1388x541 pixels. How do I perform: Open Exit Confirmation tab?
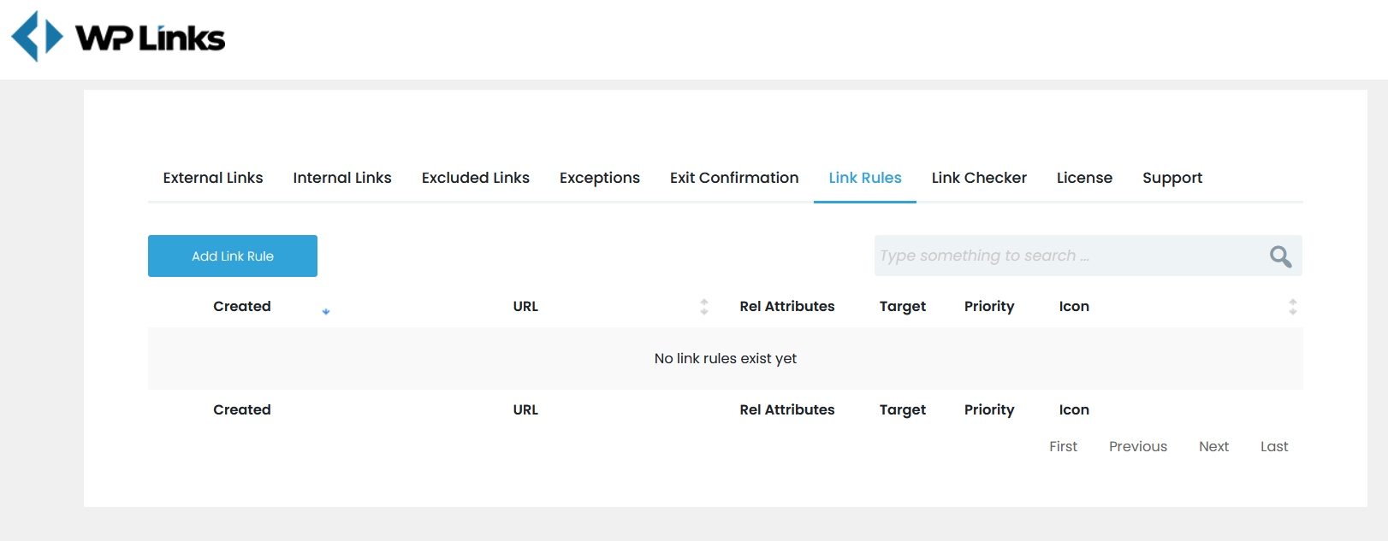click(x=734, y=178)
